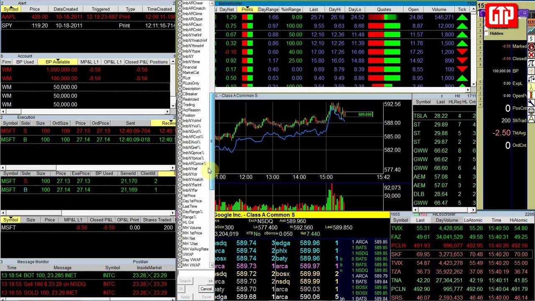Select the SPY alert row
Screen dimensions: 535x301
88,26
